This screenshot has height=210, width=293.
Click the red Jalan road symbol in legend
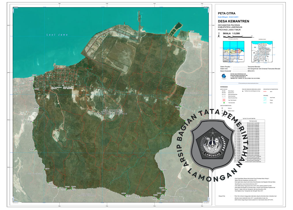click(x=265, y=92)
